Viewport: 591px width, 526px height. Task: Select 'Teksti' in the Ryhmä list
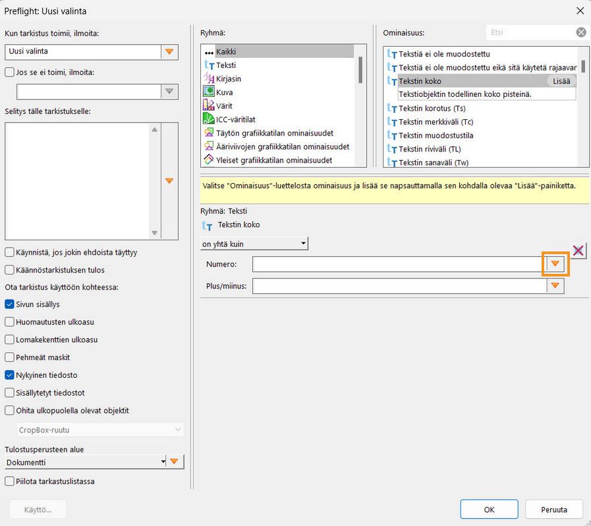tap(226, 65)
